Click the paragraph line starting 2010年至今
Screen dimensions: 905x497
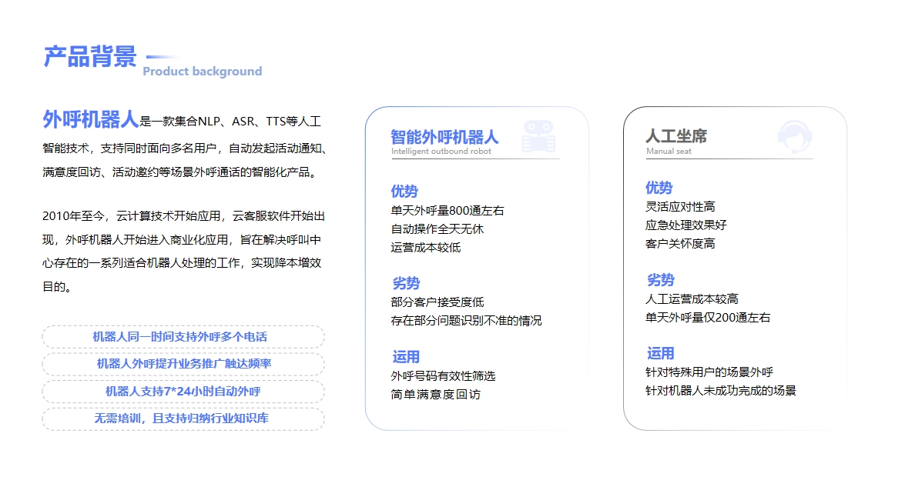click(x=183, y=216)
